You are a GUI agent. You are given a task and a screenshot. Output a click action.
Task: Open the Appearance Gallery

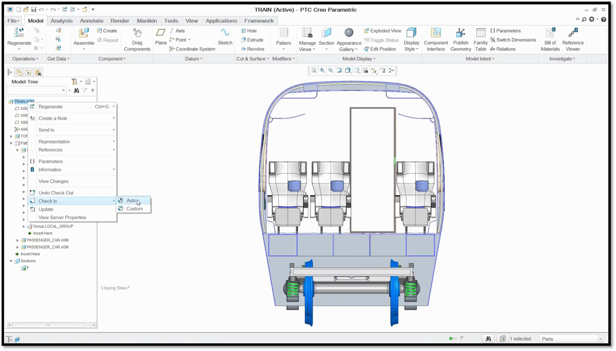point(349,39)
